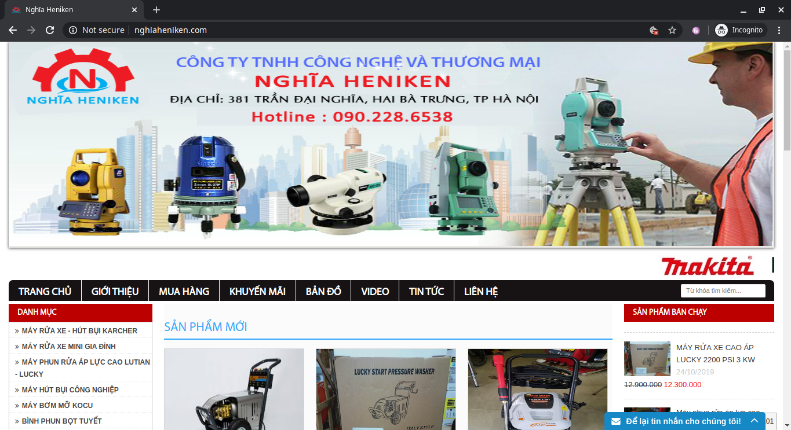791x430 pixels.
Task: Click the envelope icon in chat widget
Action: pos(616,421)
